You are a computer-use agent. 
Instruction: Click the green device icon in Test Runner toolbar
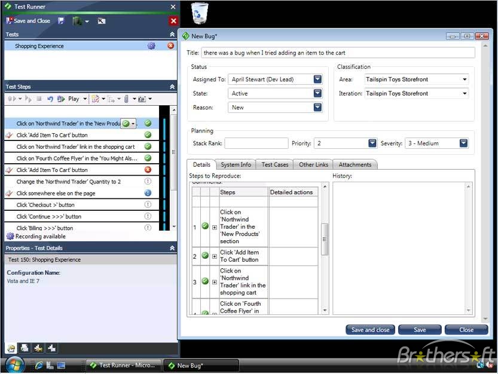[78, 22]
